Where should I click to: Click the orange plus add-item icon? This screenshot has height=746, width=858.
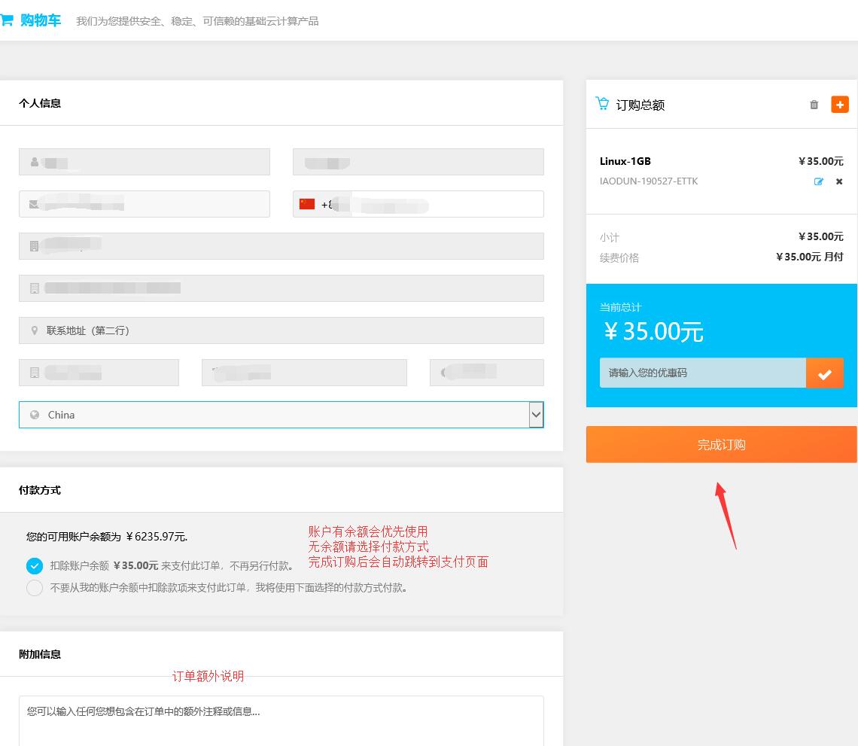839,105
